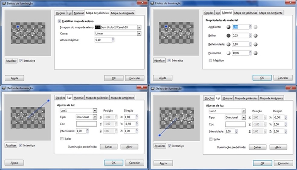Click Intensidade spinner in Luz 1 window
The height and width of the screenshot is (170, 297).
coord(87,131)
